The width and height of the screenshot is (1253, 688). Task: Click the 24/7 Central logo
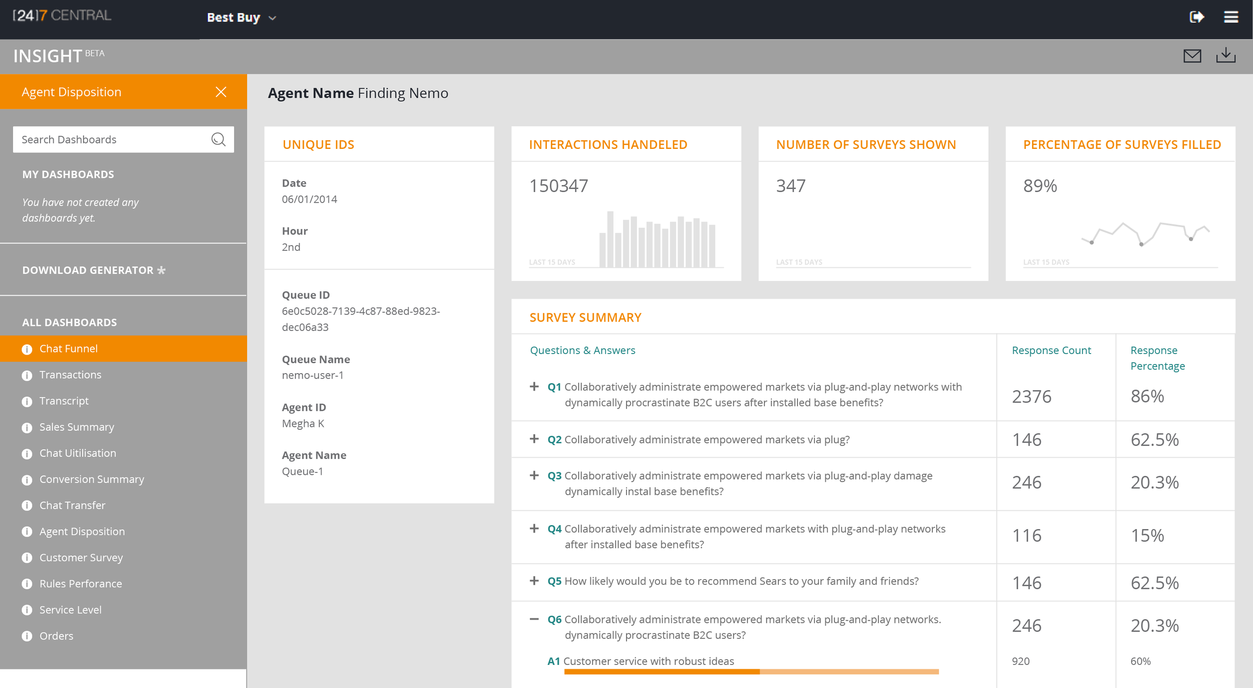coord(62,16)
